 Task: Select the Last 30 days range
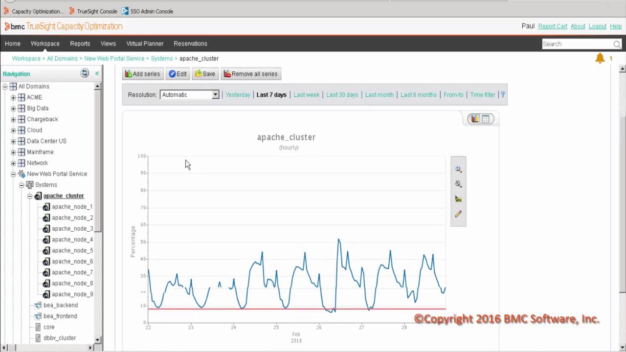click(342, 95)
